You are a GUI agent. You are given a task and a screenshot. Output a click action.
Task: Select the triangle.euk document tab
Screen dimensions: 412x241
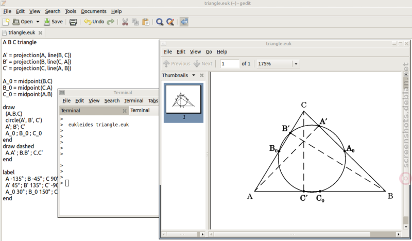pyautogui.click(x=22, y=32)
